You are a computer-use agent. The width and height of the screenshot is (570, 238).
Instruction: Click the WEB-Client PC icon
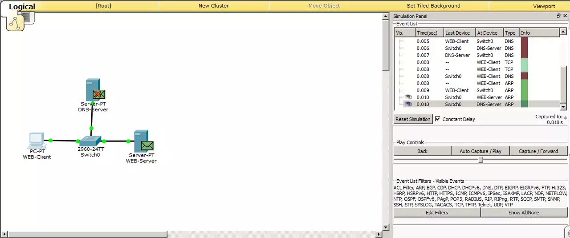coord(36,140)
